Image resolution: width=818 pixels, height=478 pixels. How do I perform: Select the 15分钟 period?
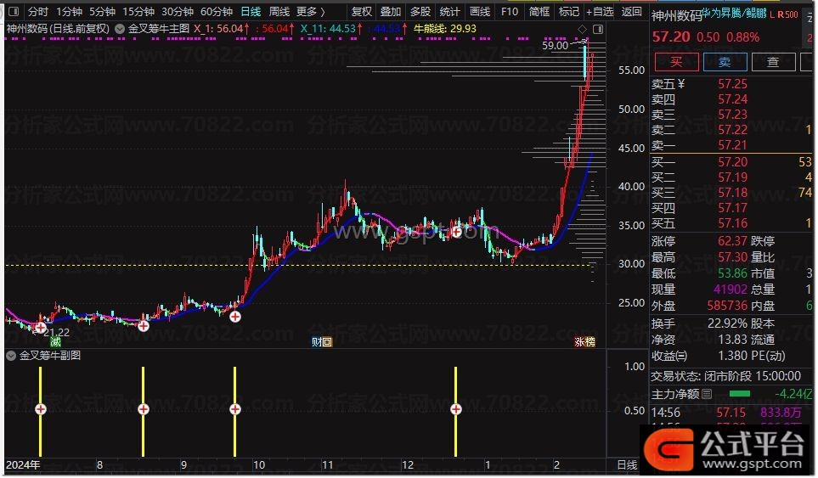pos(138,12)
